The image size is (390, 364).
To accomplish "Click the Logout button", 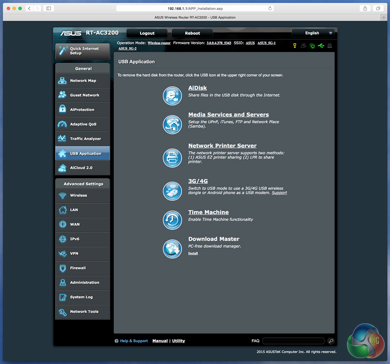I will click(x=147, y=33).
